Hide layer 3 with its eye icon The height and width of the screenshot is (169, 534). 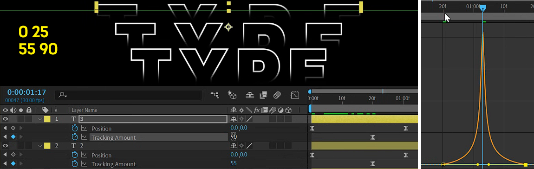(5, 119)
